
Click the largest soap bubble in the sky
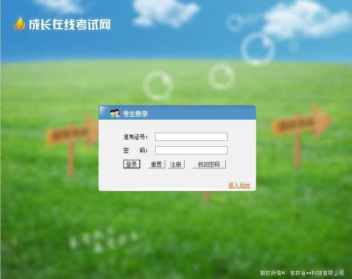(x=258, y=49)
